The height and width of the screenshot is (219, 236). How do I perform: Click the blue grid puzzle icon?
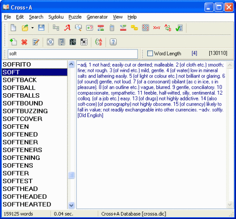pyautogui.click(x=62, y=42)
